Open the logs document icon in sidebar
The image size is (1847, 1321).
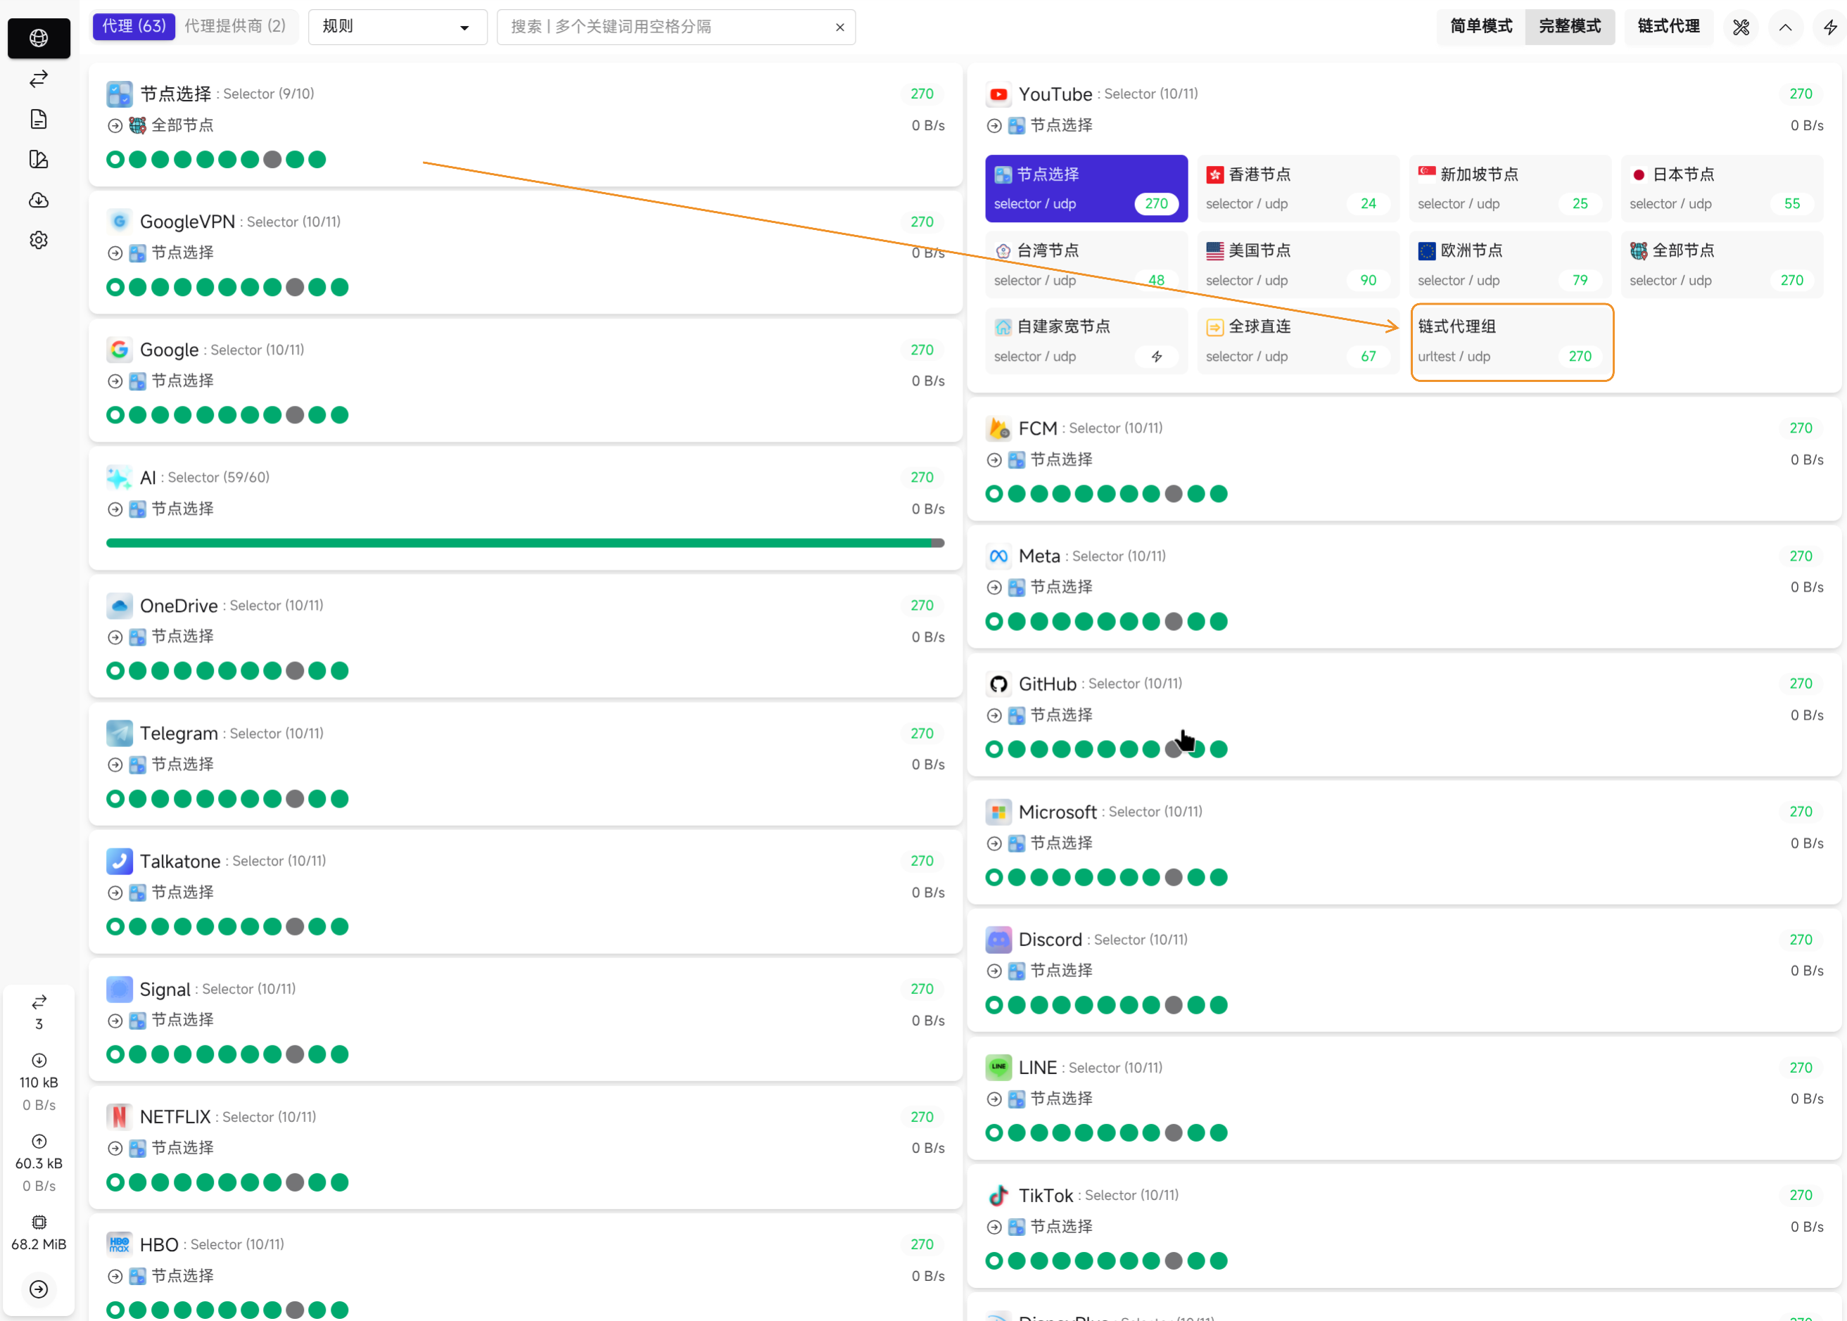tap(38, 120)
